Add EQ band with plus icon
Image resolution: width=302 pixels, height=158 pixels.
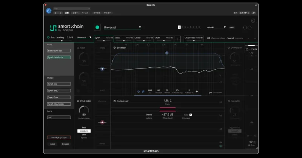[x=197, y=91]
